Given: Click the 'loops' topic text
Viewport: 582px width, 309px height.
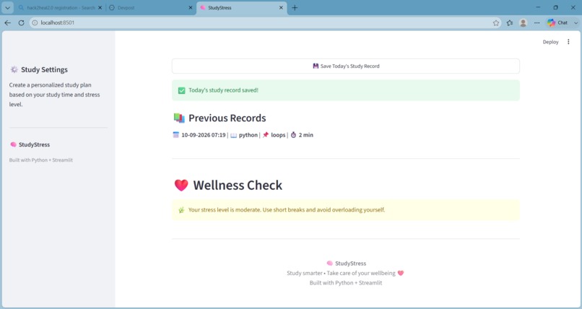Looking at the screenshot, I should (x=278, y=135).
